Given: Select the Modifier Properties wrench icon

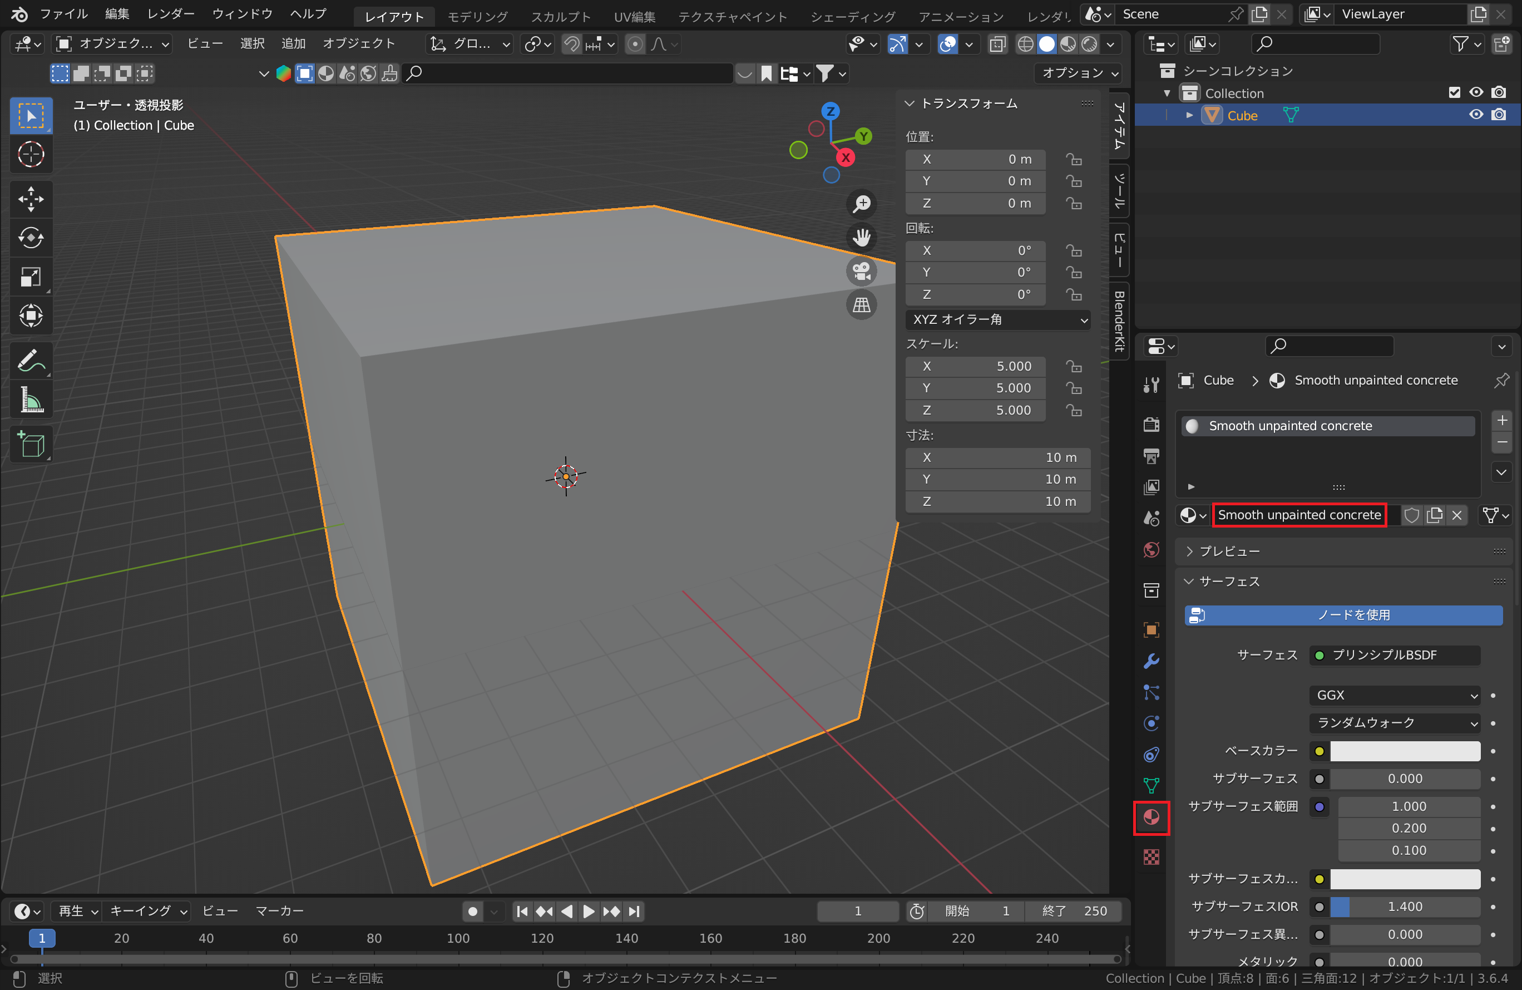Looking at the screenshot, I should pyautogui.click(x=1151, y=662).
